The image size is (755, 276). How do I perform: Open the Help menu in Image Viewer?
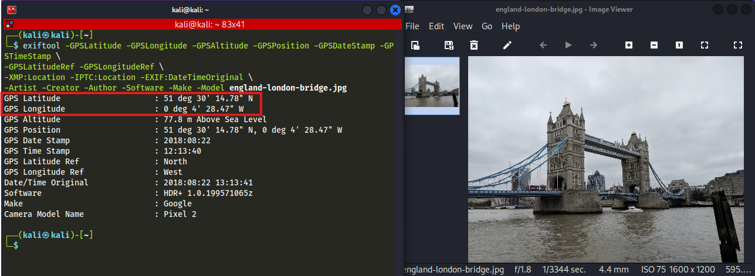[511, 26]
